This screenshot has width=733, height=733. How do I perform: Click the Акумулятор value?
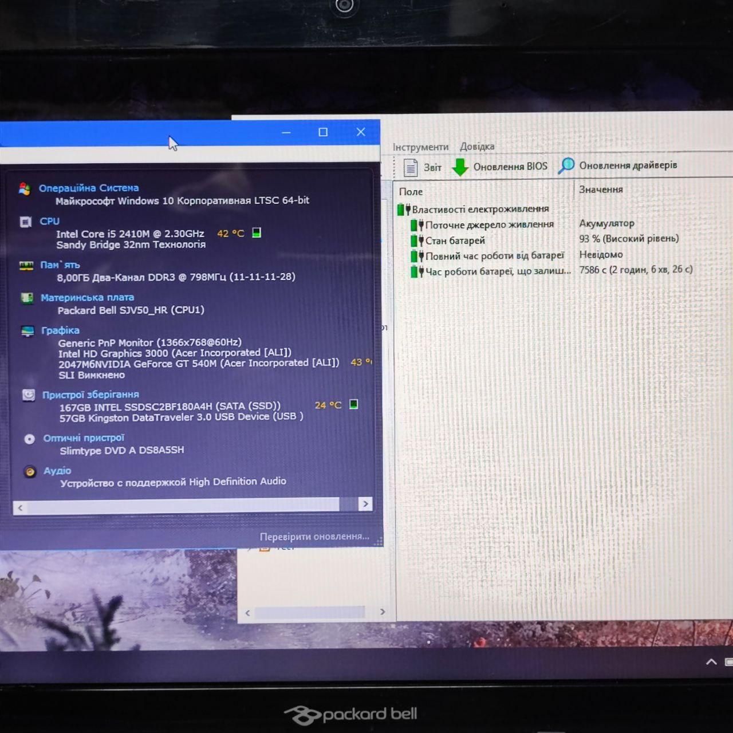(606, 223)
